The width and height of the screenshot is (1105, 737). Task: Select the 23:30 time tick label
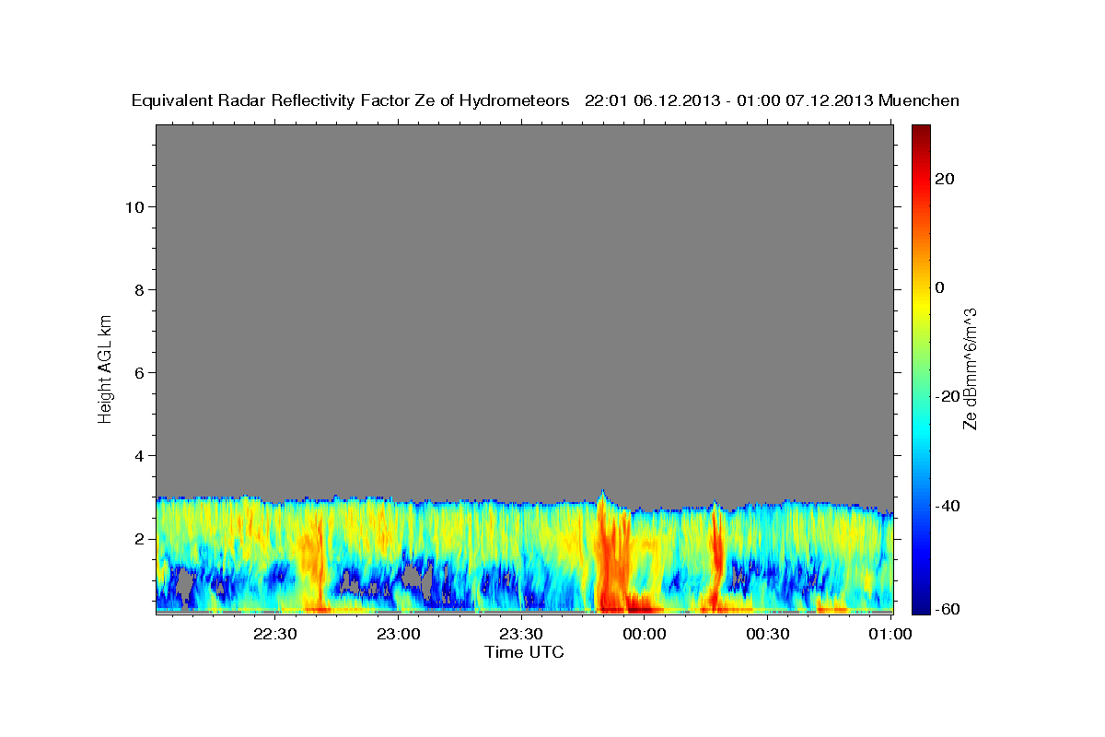[521, 634]
